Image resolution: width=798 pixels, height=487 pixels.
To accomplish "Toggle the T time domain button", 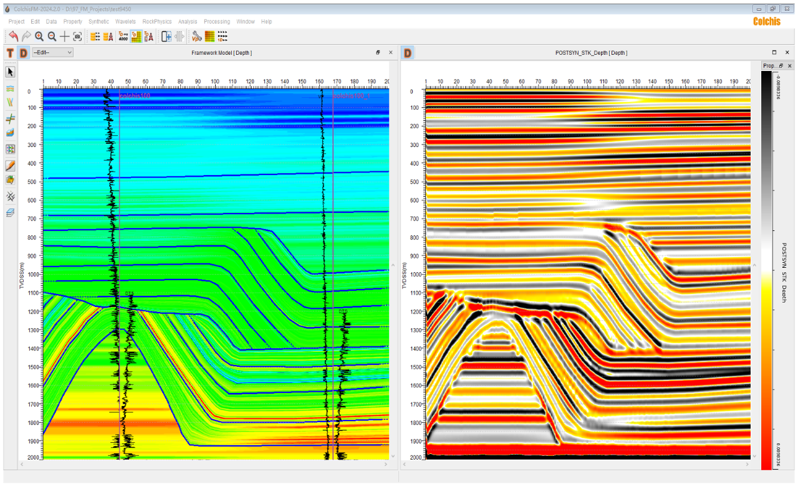I will coord(10,53).
